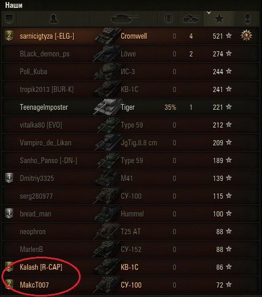
Task: Select Vampiro_de_Likan JgTig.8.8 cm row
Action: (130, 143)
